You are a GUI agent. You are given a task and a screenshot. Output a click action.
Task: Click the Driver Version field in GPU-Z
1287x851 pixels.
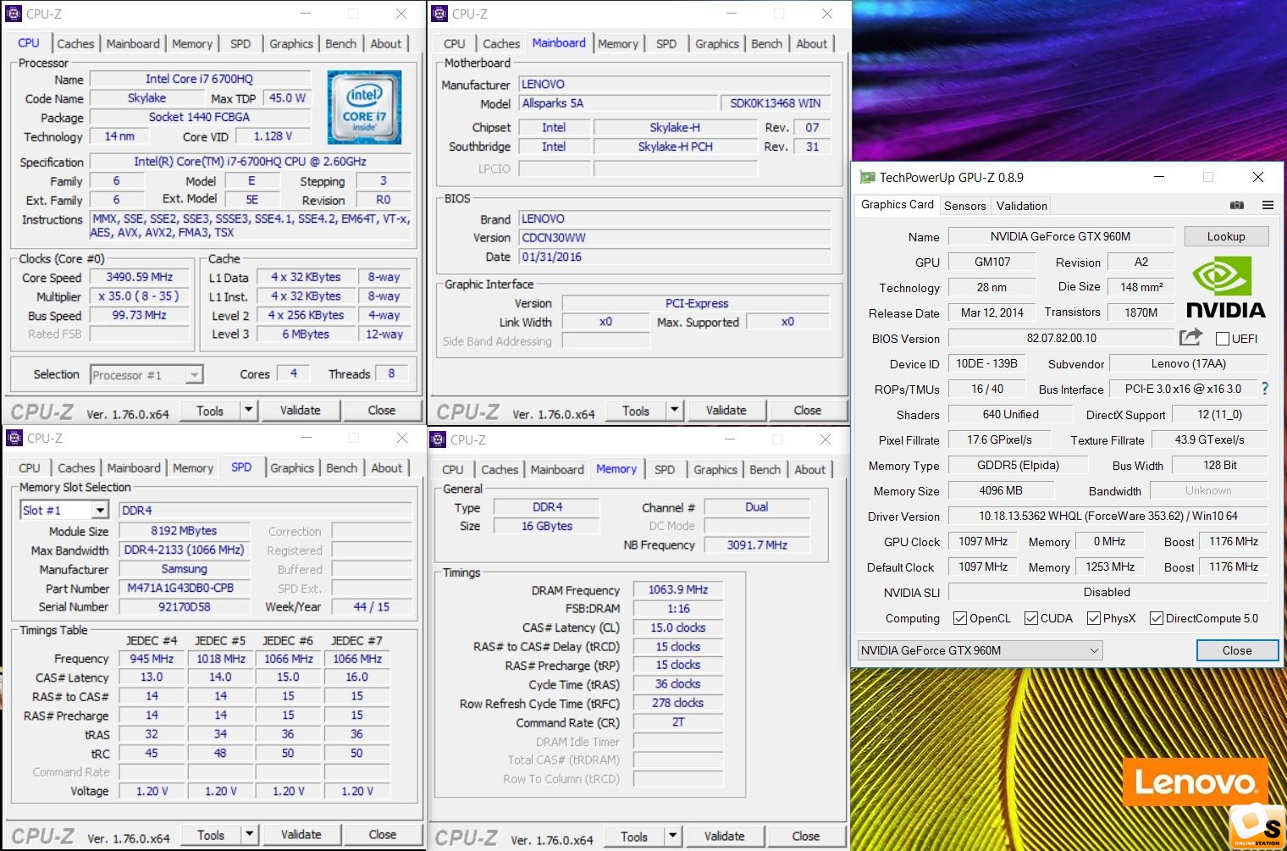tap(1108, 516)
